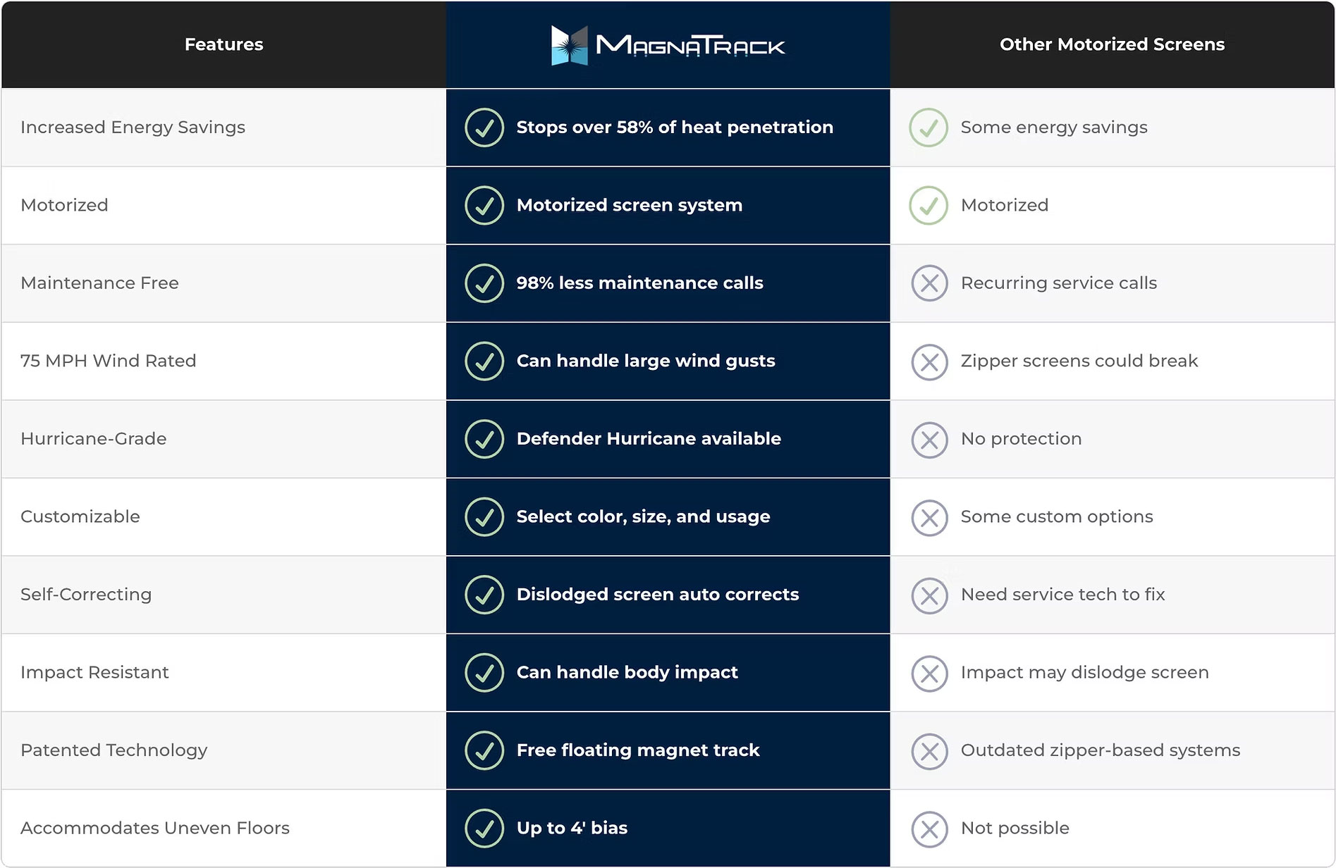The height and width of the screenshot is (868, 1336).
Task: Click the text Some custom options
Action: click(1057, 516)
